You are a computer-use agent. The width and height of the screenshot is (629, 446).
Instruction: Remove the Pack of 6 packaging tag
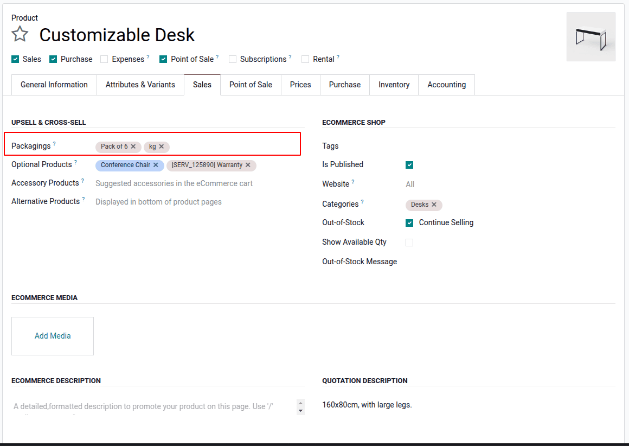[x=133, y=146]
